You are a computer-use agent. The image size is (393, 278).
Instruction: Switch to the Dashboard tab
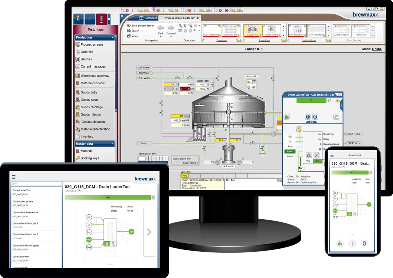(148, 18)
